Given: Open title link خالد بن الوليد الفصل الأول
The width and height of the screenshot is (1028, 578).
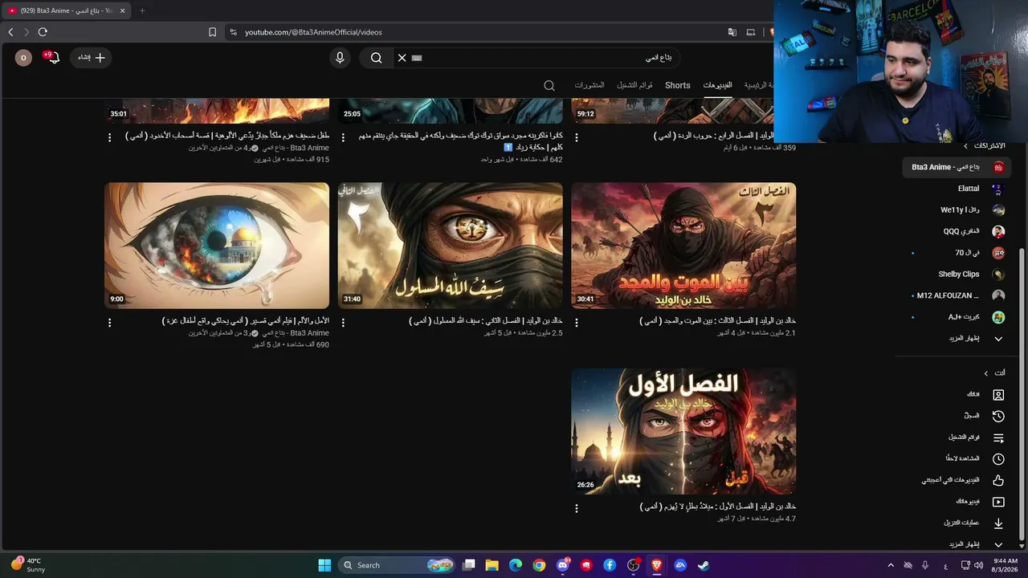Looking at the screenshot, I should pos(718,507).
